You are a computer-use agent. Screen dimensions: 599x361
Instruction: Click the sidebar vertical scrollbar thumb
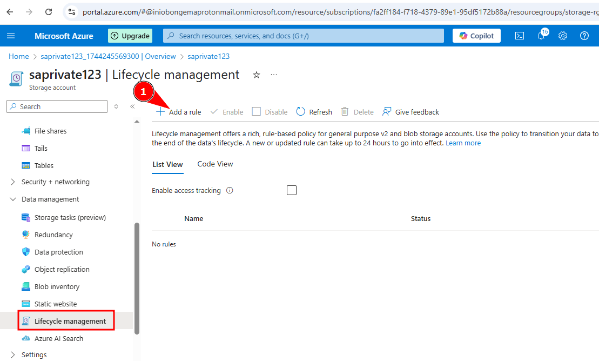click(x=137, y=279)
